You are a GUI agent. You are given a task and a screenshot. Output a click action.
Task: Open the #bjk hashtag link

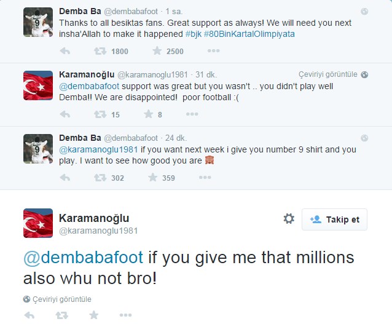[x=194, y=34]
